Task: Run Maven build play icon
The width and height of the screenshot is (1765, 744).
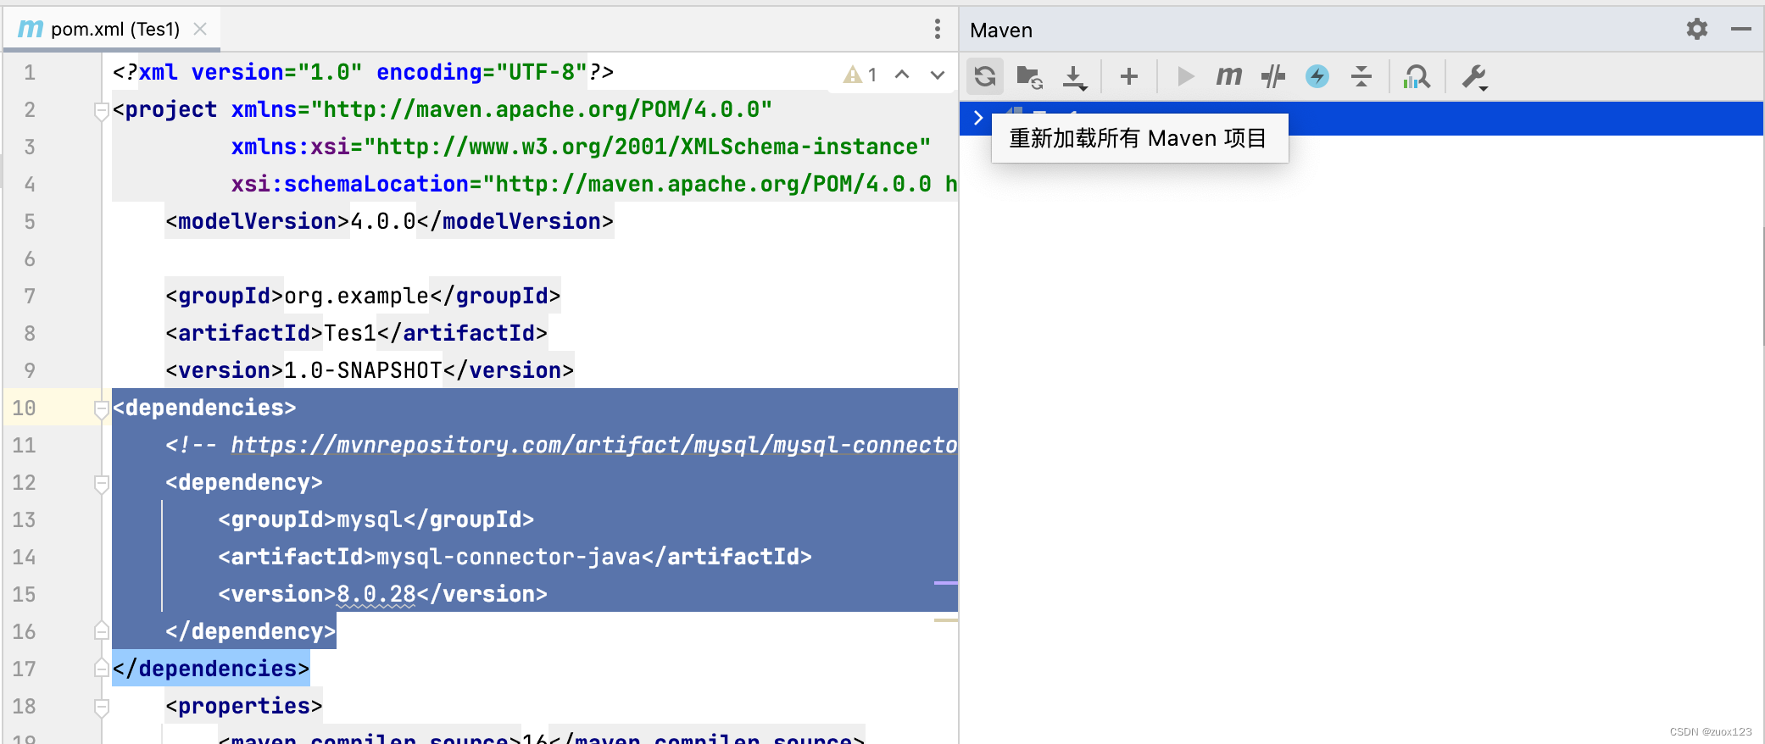Action: pos(1185,76)
